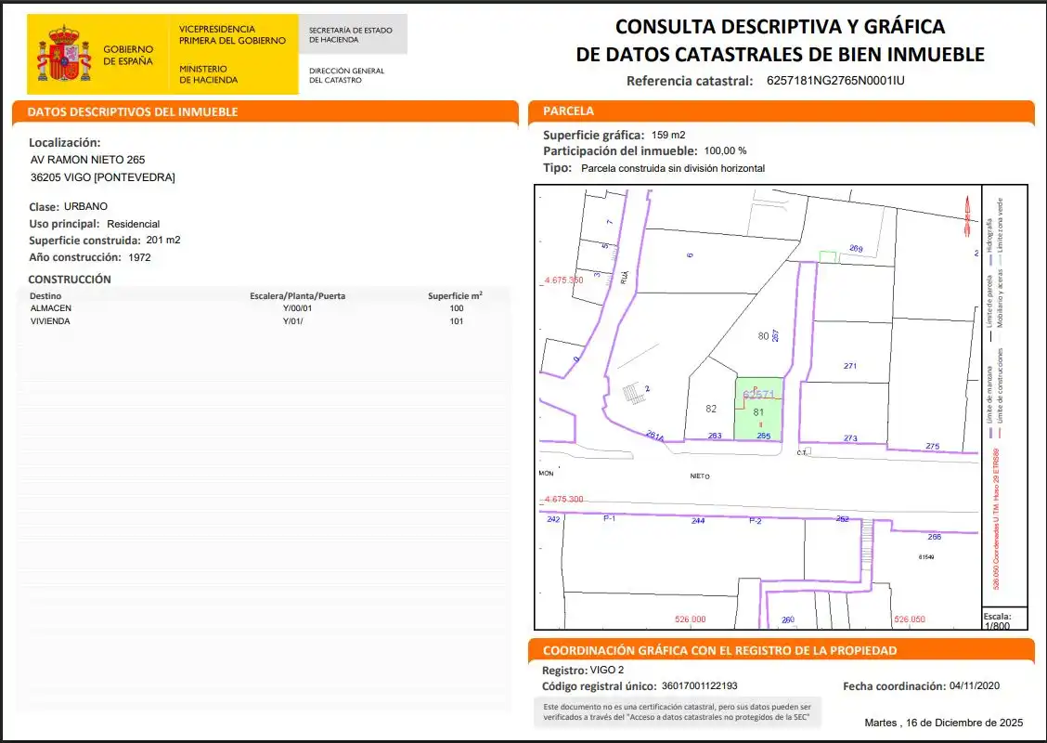The image size is (1047, 743).
Task: Click the "C.T." label on the map
Action: (802, 453)
